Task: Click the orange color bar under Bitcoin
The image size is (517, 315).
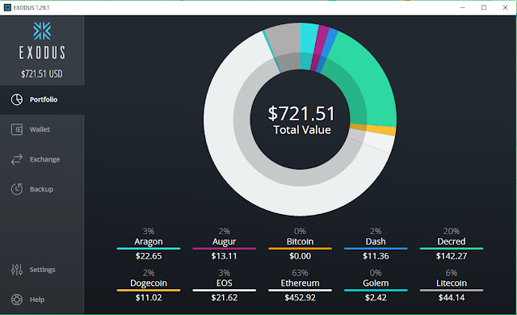Action: pyautogui.click(x=300, y=249)
